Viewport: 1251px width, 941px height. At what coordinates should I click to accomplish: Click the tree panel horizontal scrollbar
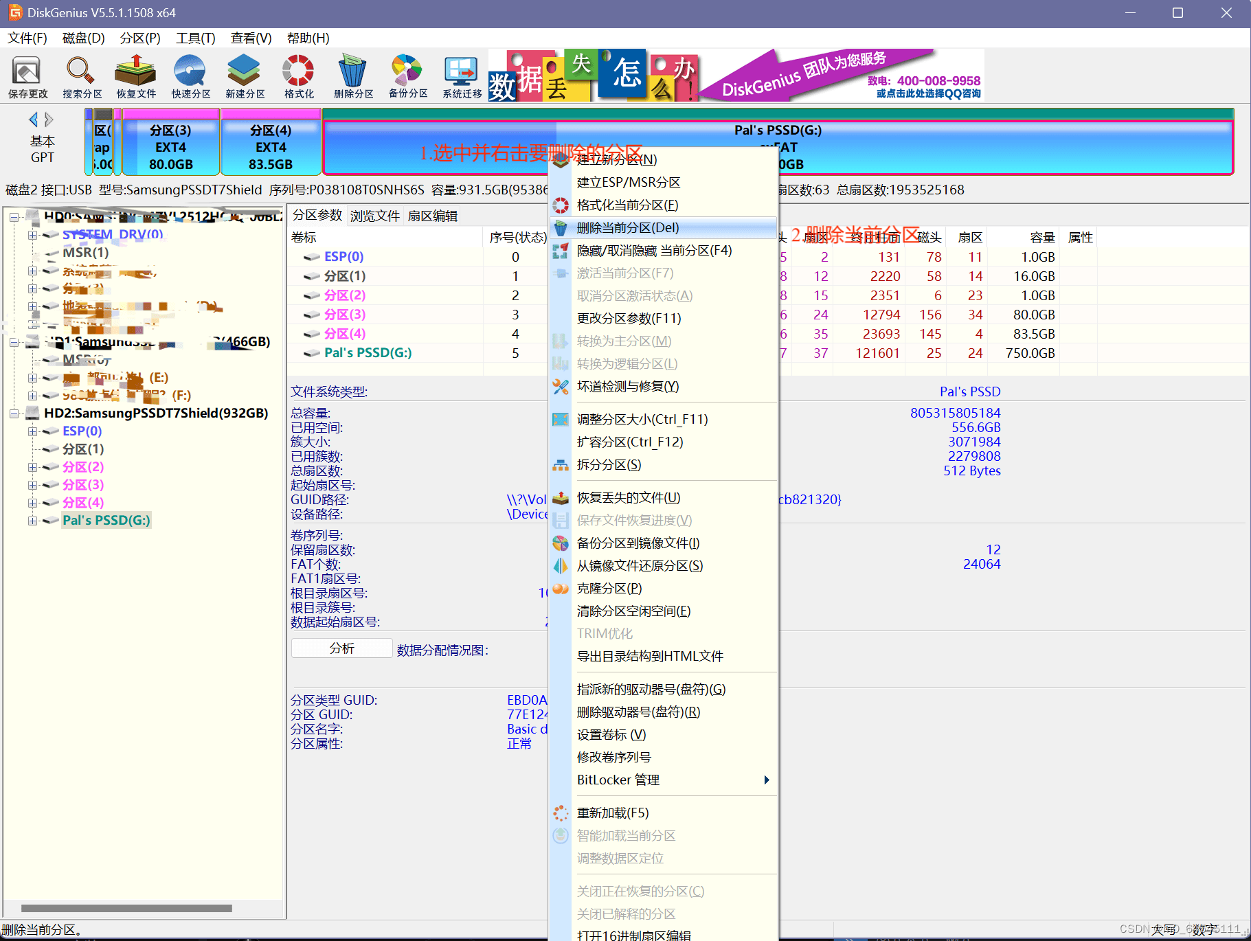point(126,908)
